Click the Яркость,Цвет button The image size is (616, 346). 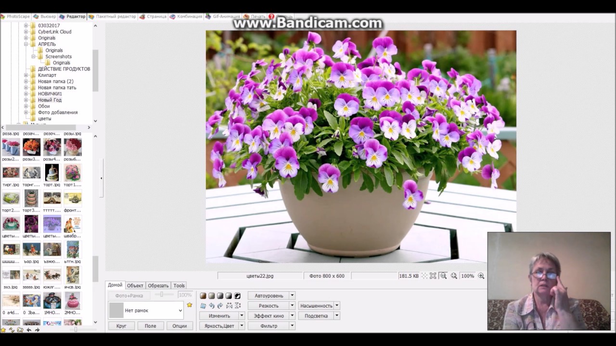pos(219,326)
